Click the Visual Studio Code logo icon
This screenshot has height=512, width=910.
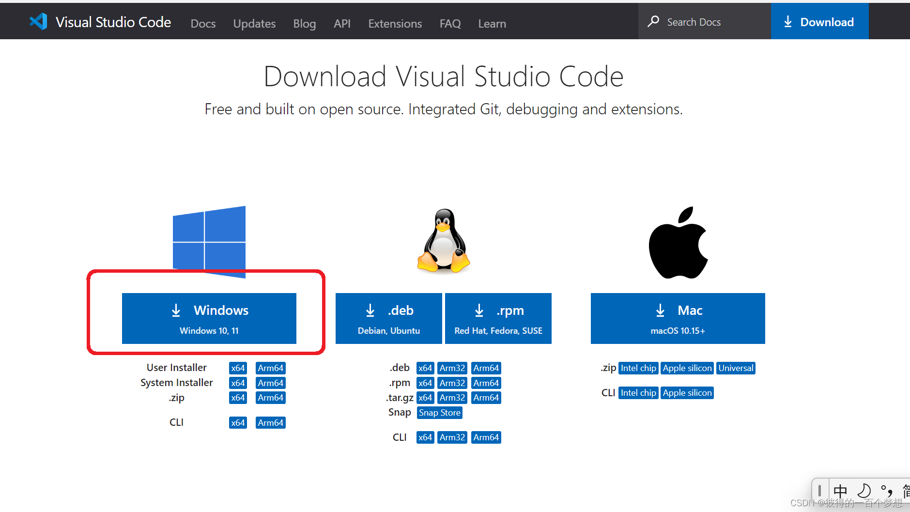[38, 21]
